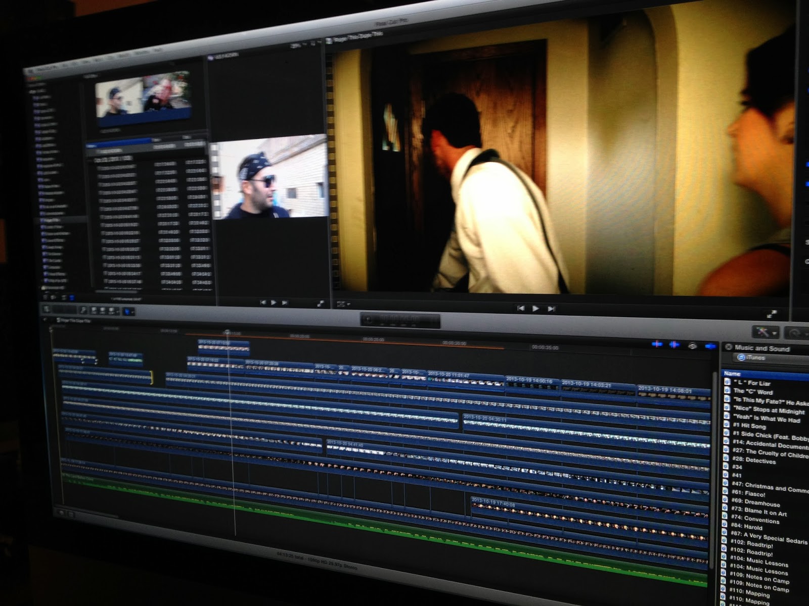Select the track #69: Dreamhouse
The image size is (809, 606).
coord(755,503)
